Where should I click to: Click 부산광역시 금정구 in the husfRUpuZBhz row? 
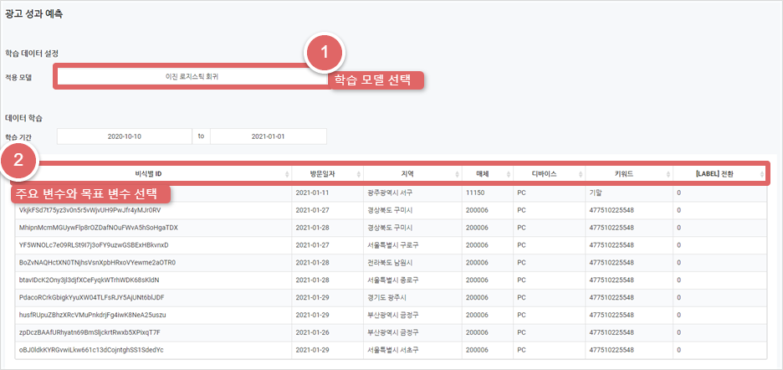392,315
